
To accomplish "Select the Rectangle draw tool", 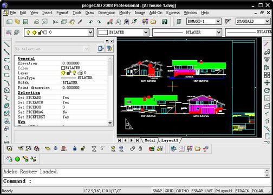I will [6, 75].
